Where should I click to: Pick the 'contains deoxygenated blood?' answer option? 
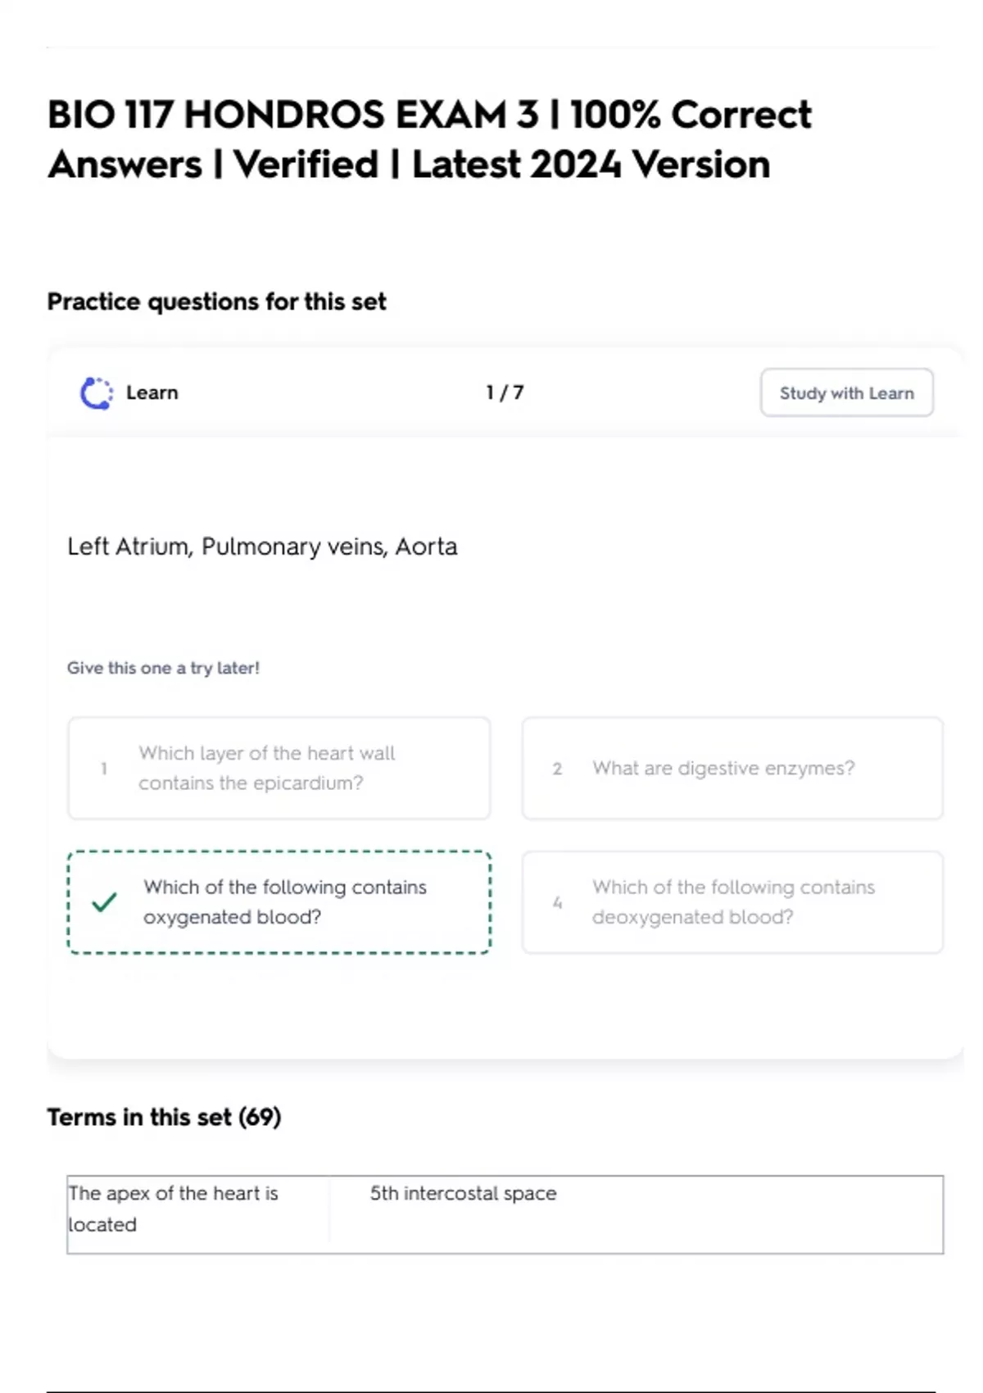coord(732,902)
